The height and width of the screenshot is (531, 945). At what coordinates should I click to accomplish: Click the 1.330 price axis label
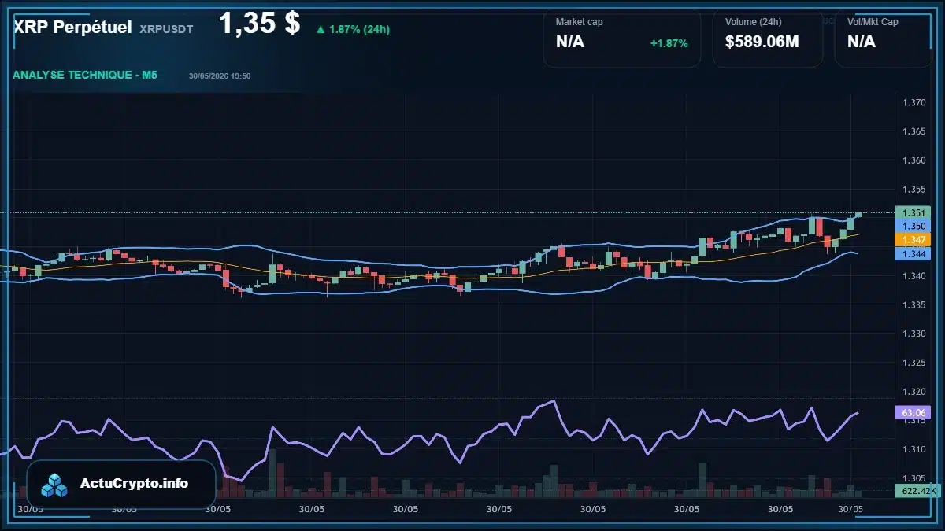coord(913,334)
